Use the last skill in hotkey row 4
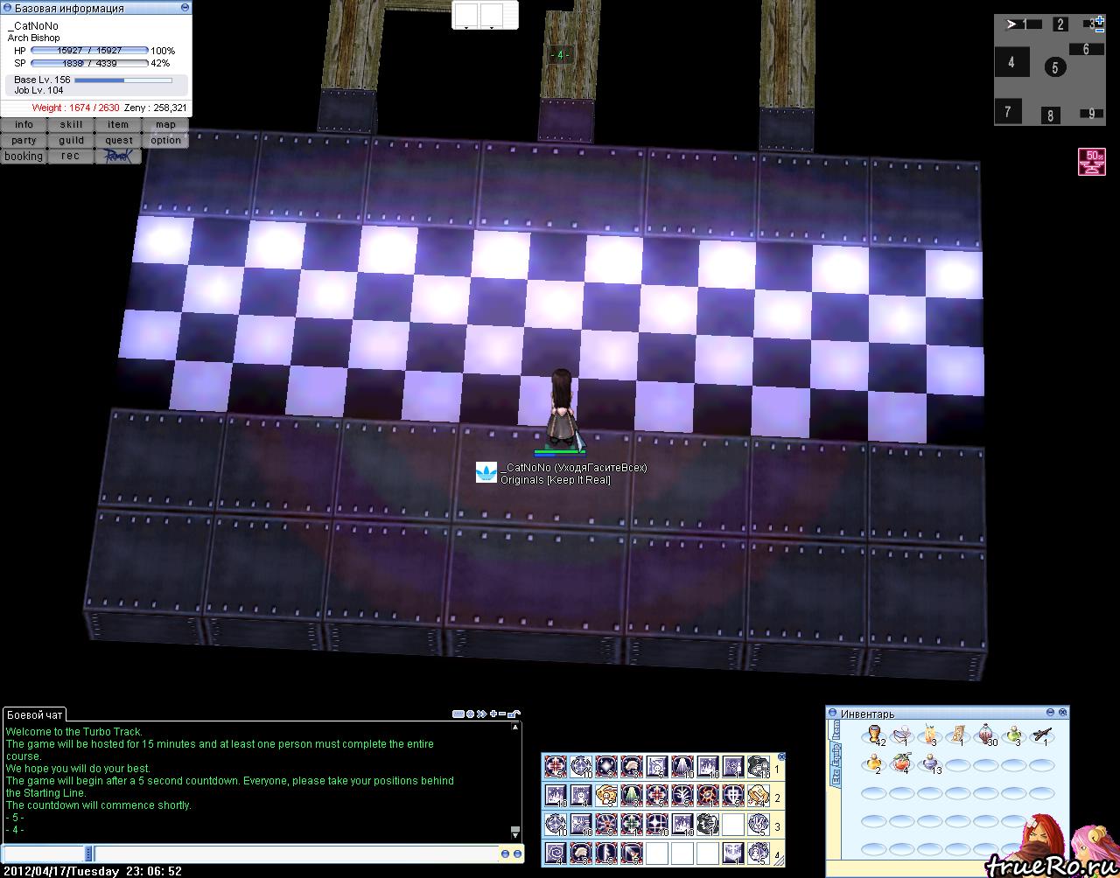Image resolution: width=1120 pixels, height=878 pixels. 759,852
